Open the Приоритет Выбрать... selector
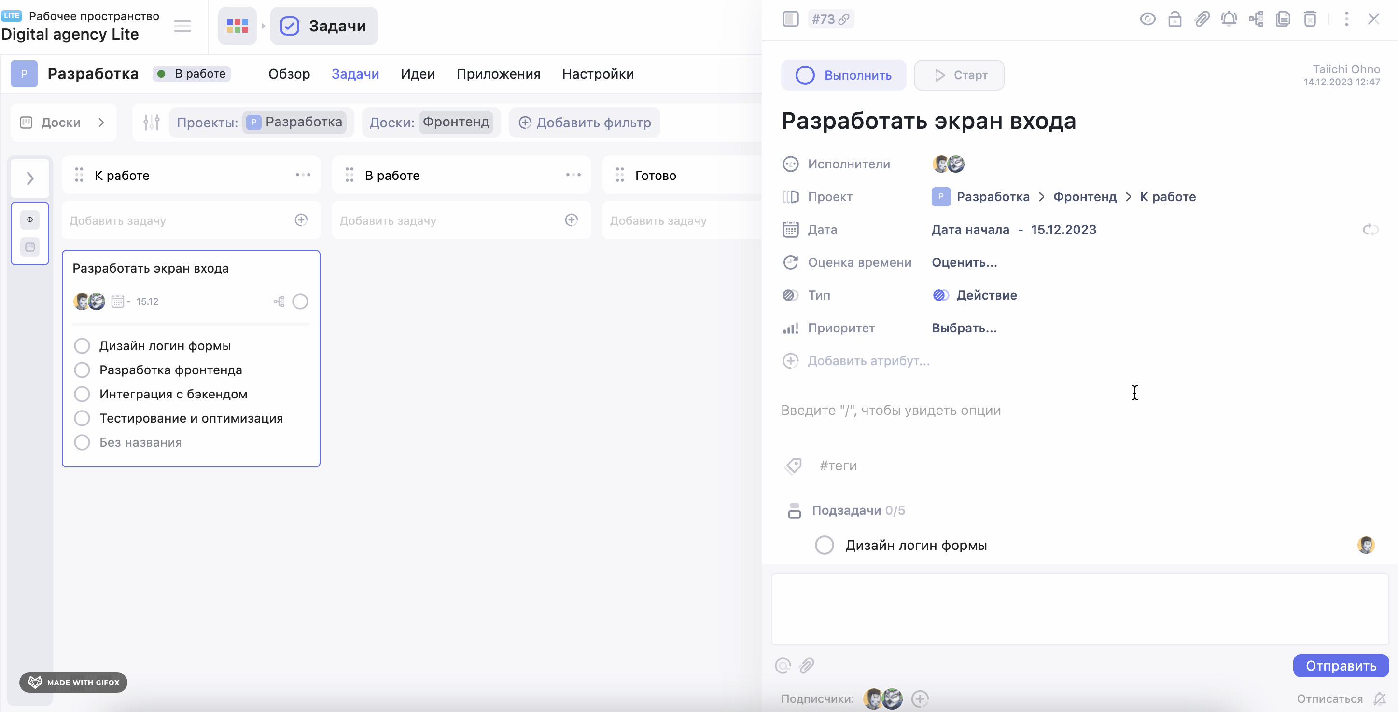Image resolution: width=1398 pixels, height=712 pixels. tap(965, 328)
